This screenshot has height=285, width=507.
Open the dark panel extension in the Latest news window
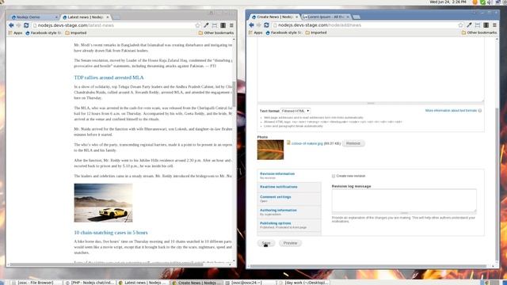tap(223, 25)
